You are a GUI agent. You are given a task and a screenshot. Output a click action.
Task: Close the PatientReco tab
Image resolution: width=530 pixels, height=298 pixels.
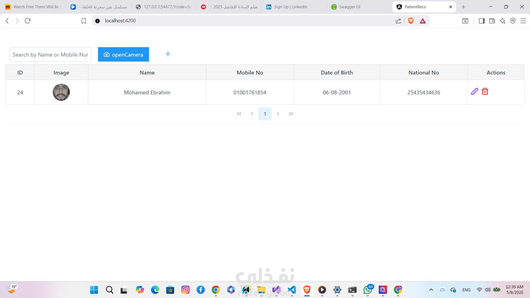click(x=451, y=7)
